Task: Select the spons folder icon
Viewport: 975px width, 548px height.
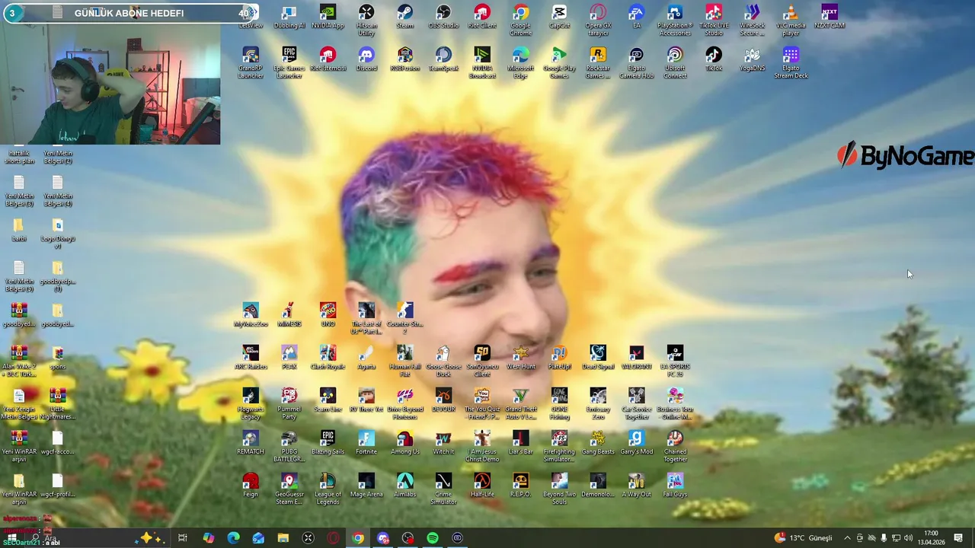Action: click(57, 358)
